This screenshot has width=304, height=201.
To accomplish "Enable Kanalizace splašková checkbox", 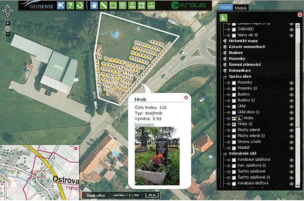I will (234, 160).
